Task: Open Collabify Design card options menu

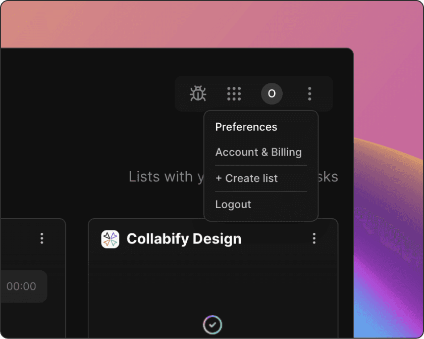Action: tap(314, 238)
